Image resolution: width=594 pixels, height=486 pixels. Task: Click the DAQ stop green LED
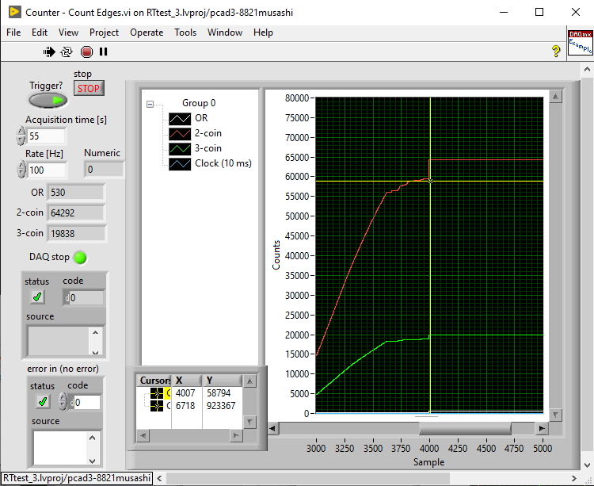80,257
